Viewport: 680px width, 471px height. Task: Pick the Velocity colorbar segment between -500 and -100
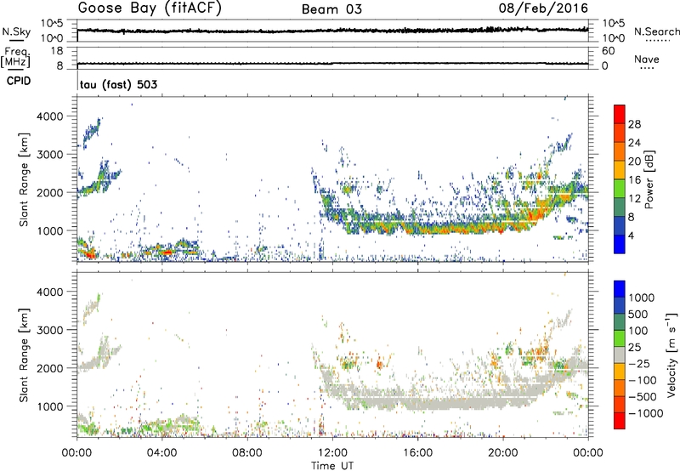pos(620,388)
